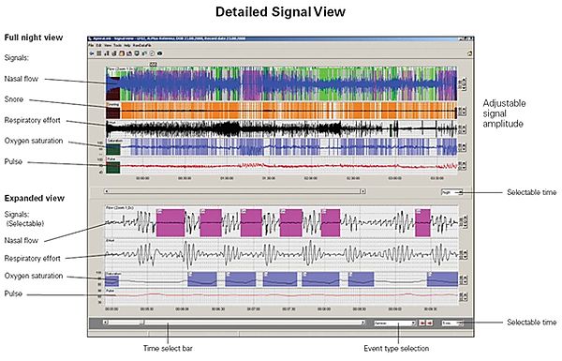Click the fourth toolbar icon next to bar chart

click(x=114, y=53)
